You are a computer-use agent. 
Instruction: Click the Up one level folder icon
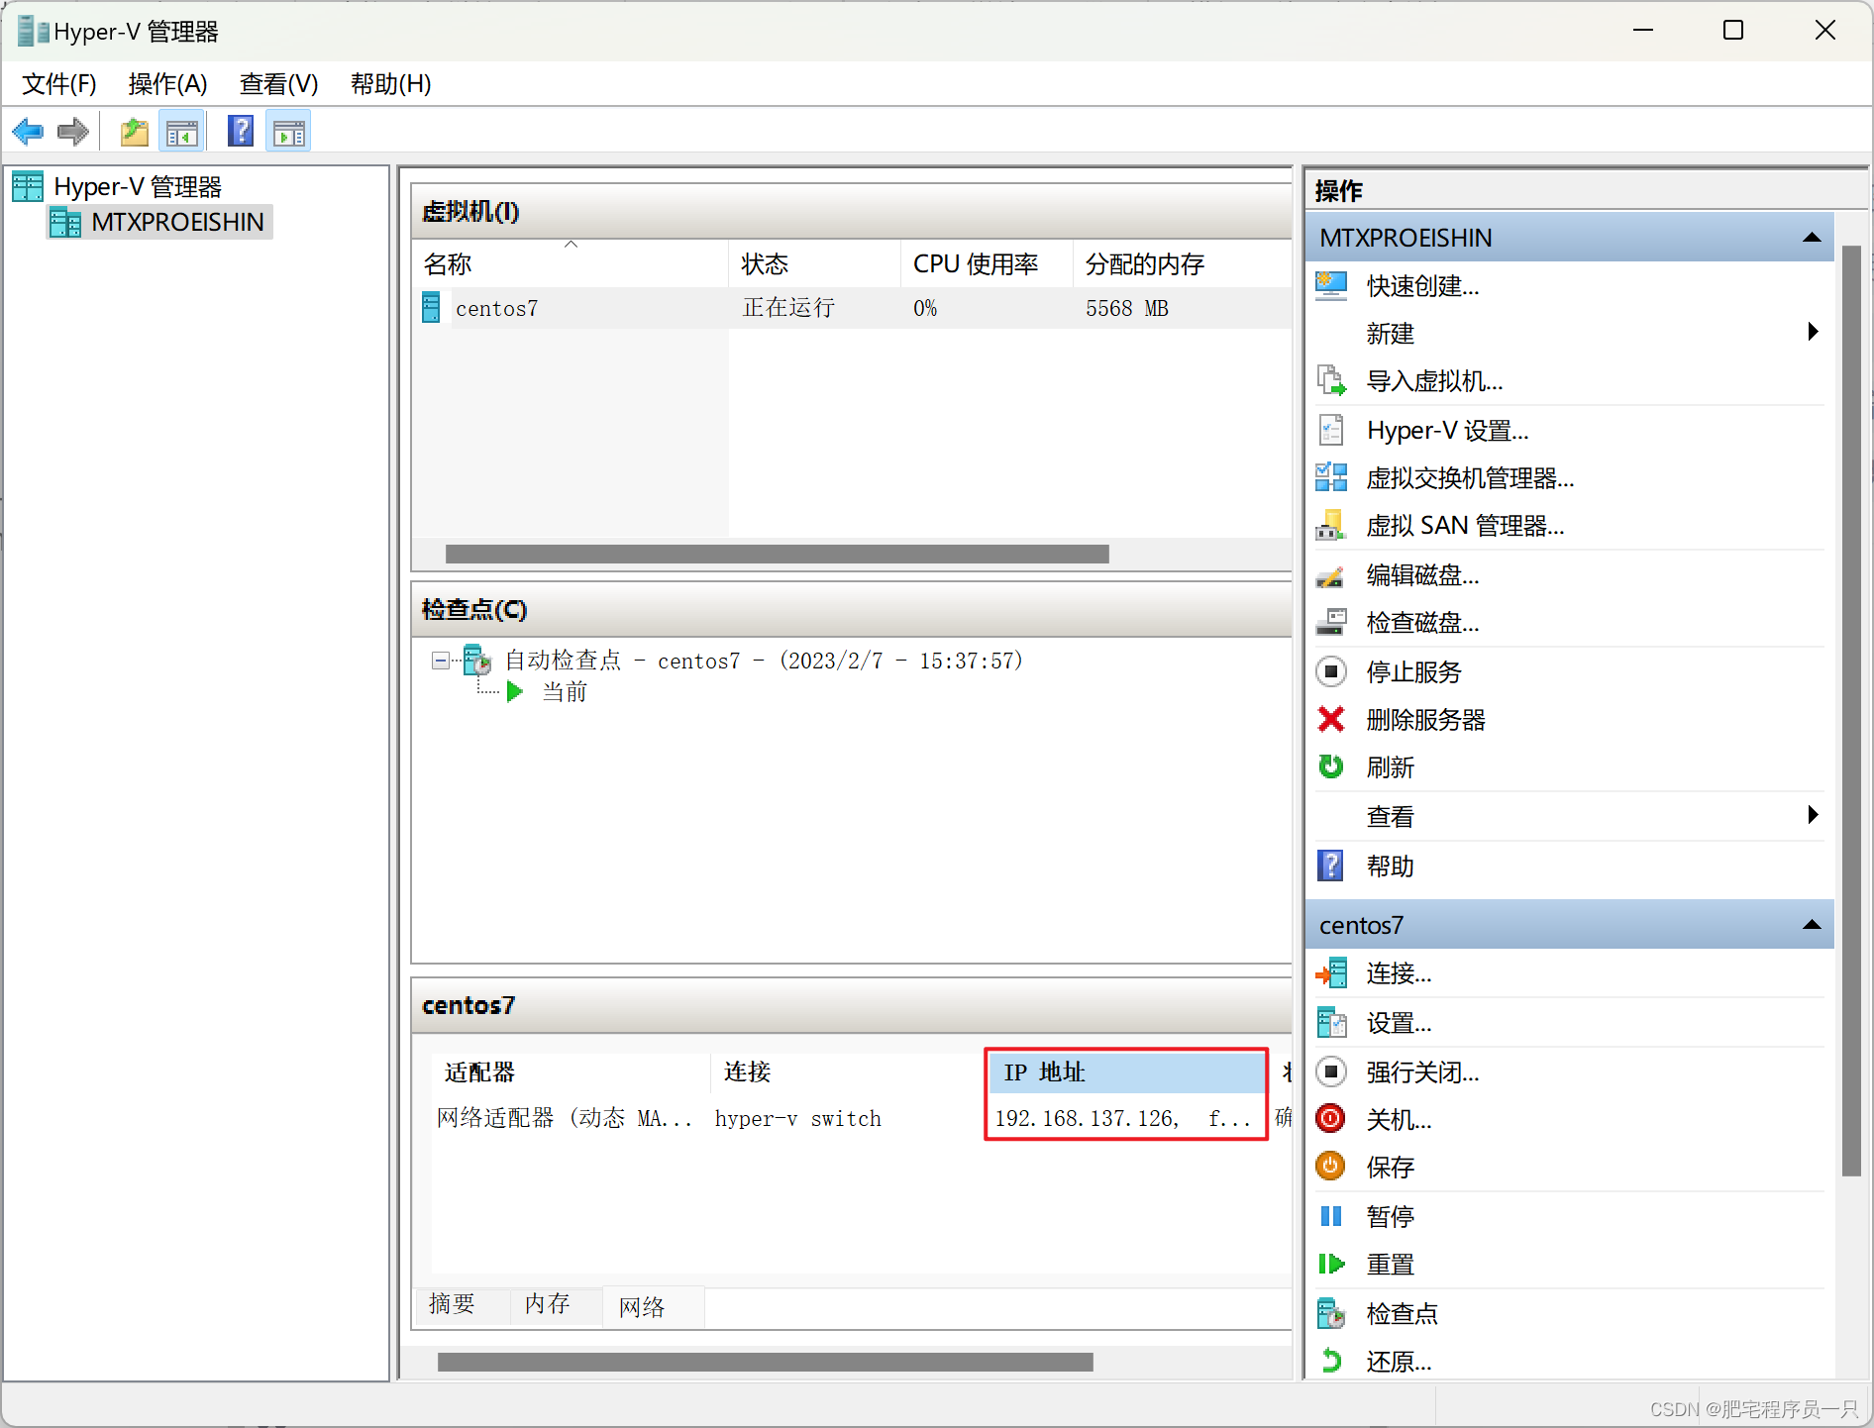pos(134,131)
